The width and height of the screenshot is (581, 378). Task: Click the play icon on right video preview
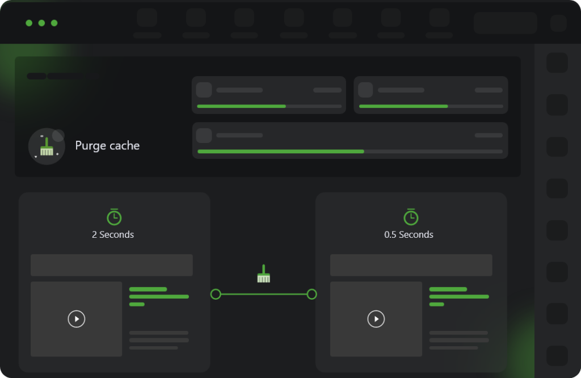[x=375, y=319]
